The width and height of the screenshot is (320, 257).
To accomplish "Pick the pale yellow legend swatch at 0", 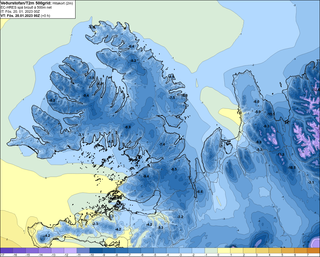I will pyautogui.click(x=224, y=251).
